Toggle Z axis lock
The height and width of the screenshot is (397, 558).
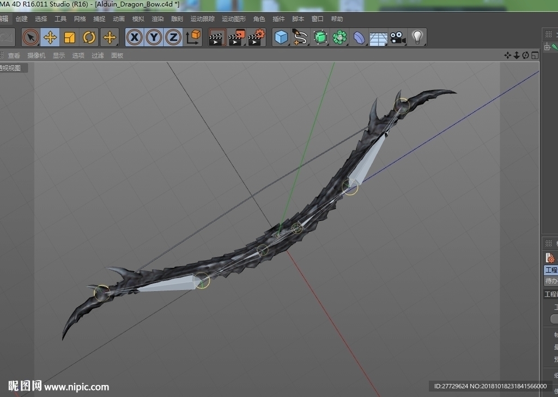(173, 38)
